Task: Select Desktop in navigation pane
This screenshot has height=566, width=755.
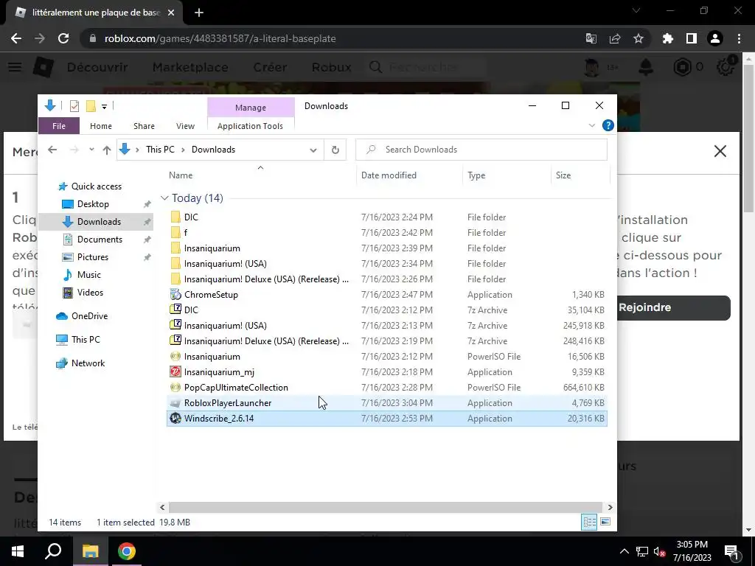Action: coord(93,204)
